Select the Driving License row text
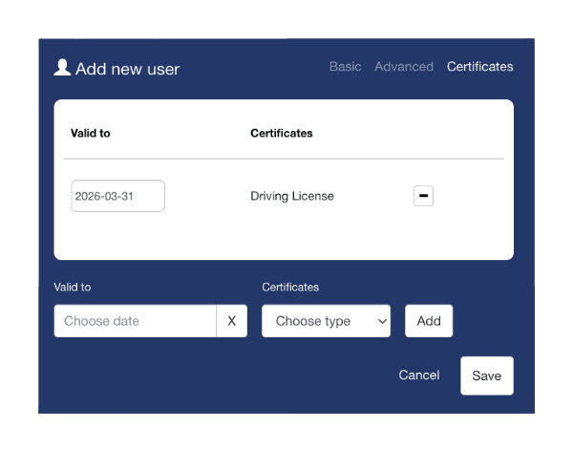This screenshot has height=452, width=573. [x=291, y=196]
